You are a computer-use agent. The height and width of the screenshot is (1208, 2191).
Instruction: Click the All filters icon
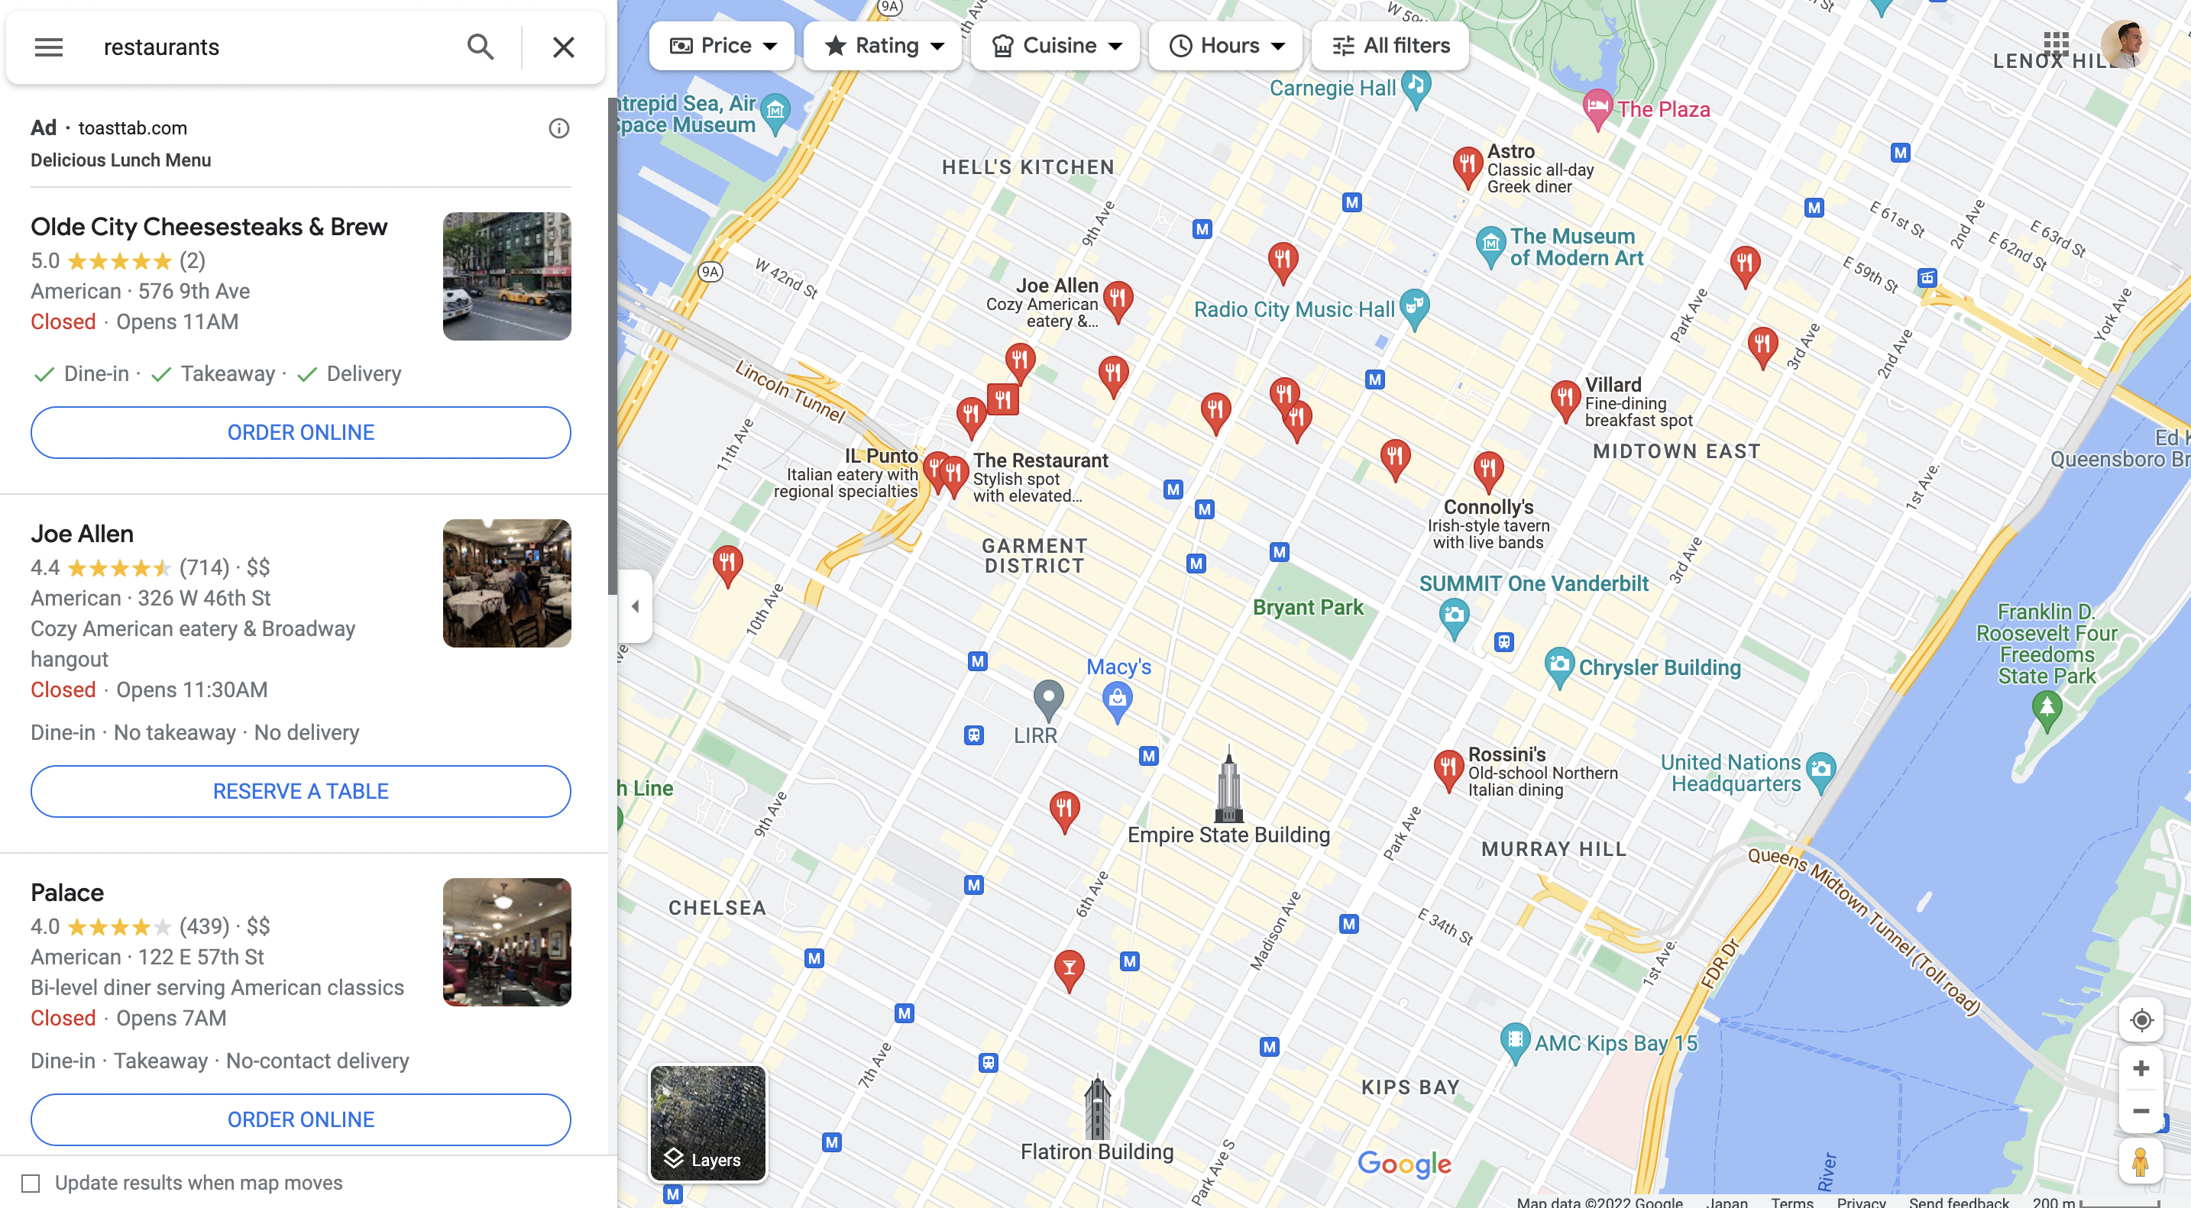click(1341, 44)
